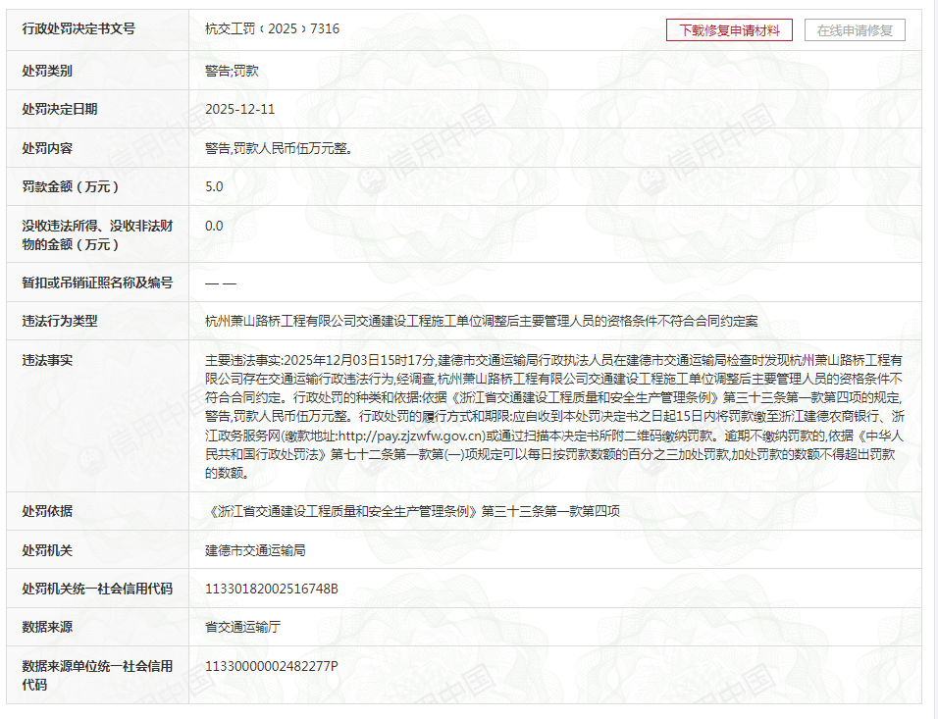Click the document number 杭交工罚〔2025〕7316
The width and height of the screenshot is (938, 719).
click(272, 29)
